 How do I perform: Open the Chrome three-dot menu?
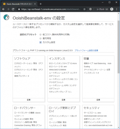click(x=117, y=9)
